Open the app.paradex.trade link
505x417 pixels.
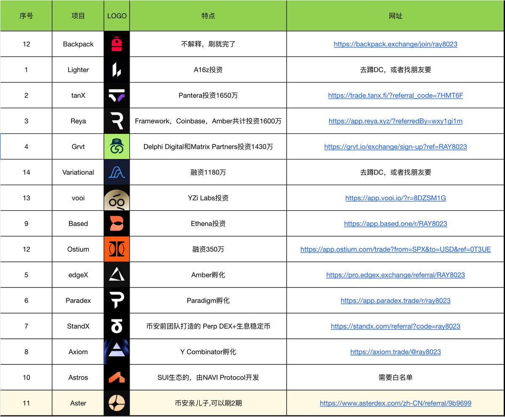(396, 301)
